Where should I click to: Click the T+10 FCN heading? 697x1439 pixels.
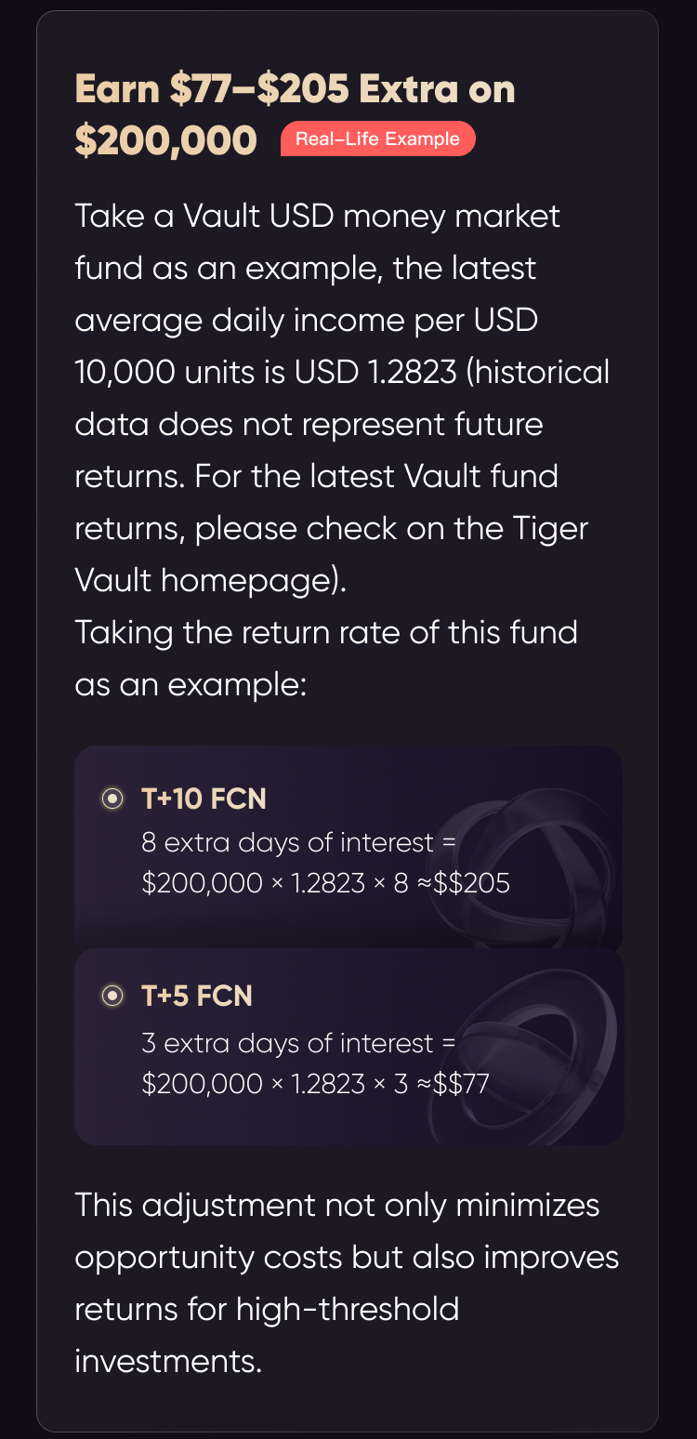[x=204, y=799]
